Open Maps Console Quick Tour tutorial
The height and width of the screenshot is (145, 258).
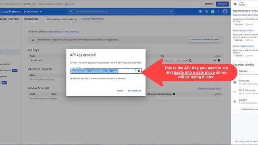pos(246,15)
